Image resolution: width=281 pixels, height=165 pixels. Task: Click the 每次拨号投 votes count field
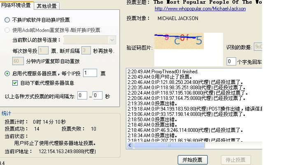click(x=44, y=51)
